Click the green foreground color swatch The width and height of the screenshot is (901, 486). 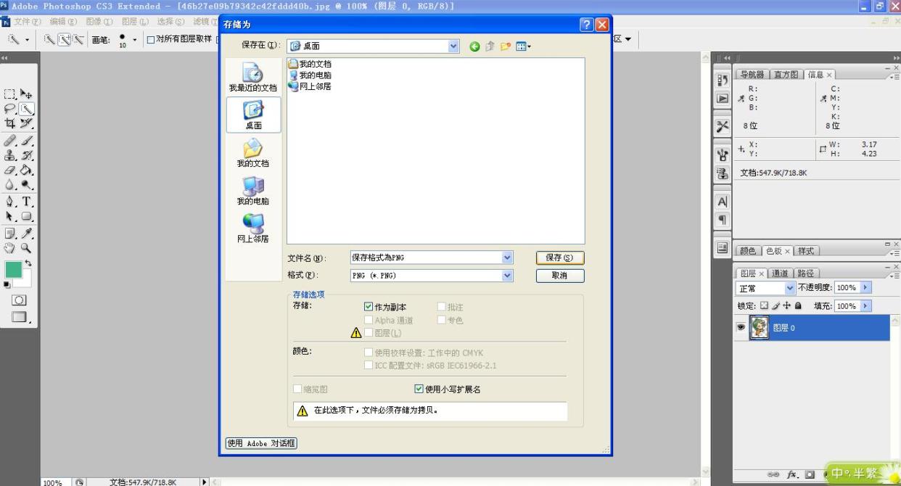tap(13, 269)
